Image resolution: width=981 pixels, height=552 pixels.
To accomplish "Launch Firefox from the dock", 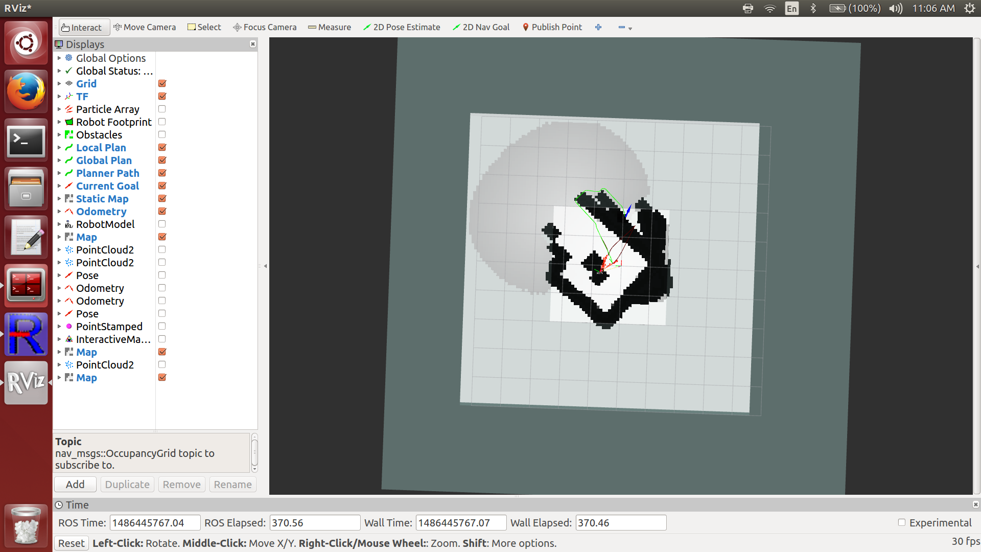I will pos(26,91).
